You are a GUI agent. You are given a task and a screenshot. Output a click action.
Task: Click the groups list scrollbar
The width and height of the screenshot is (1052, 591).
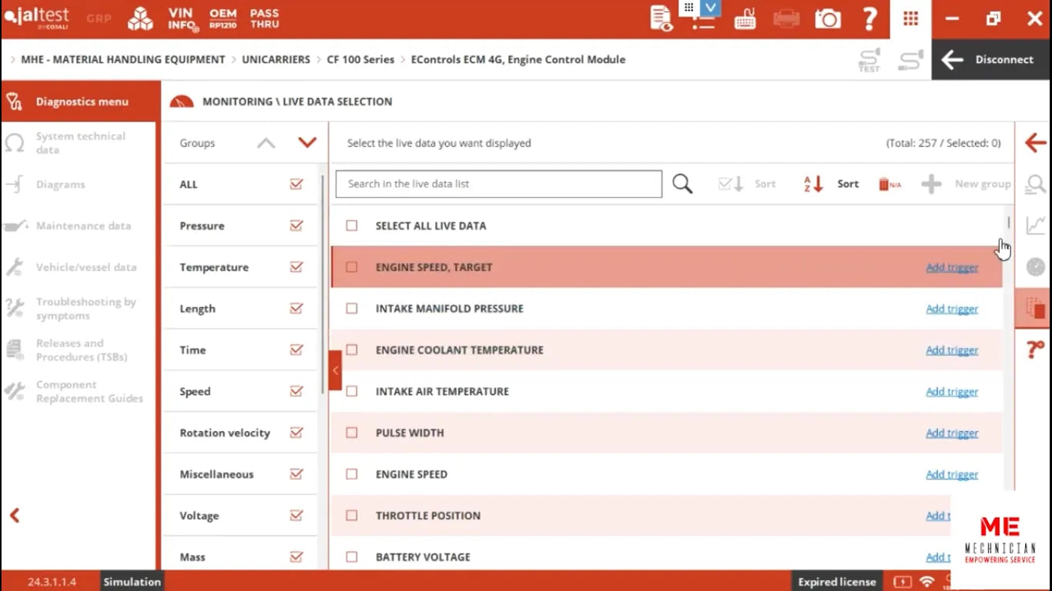[x=323, y=285]
